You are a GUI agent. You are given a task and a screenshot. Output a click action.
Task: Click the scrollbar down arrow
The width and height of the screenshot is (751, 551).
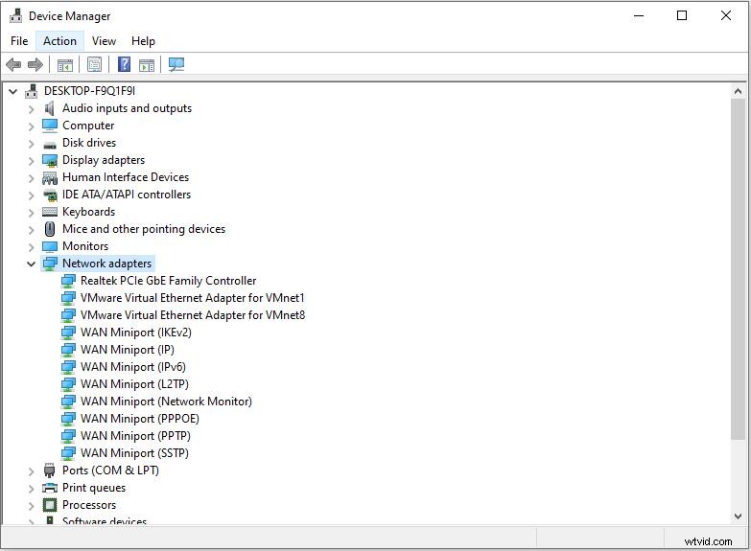click(738, 517)
